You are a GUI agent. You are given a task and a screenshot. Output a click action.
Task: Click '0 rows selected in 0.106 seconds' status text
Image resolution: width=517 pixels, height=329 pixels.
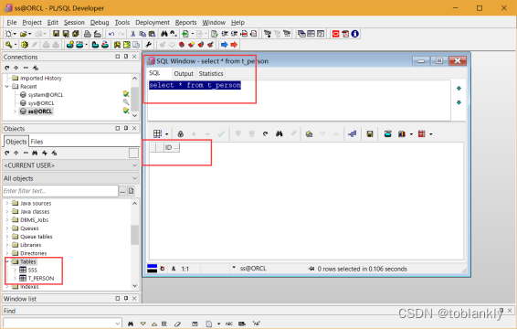(x=362, y=269)
